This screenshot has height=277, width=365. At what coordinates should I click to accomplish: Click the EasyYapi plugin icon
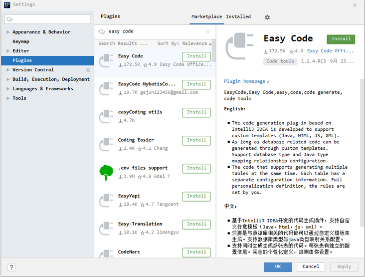106,200
